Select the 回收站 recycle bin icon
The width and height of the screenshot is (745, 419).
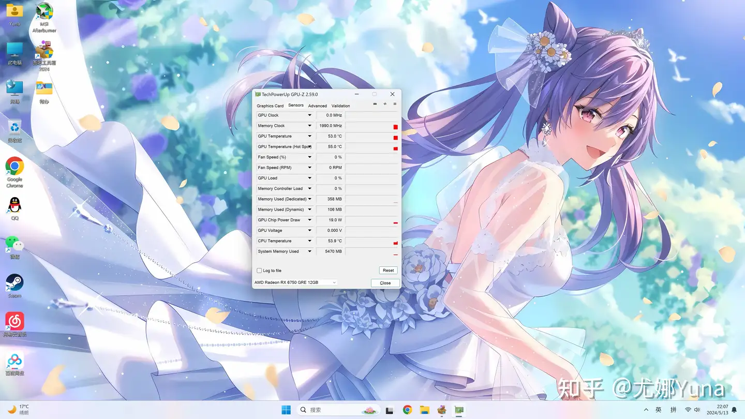tap(14, 131)
